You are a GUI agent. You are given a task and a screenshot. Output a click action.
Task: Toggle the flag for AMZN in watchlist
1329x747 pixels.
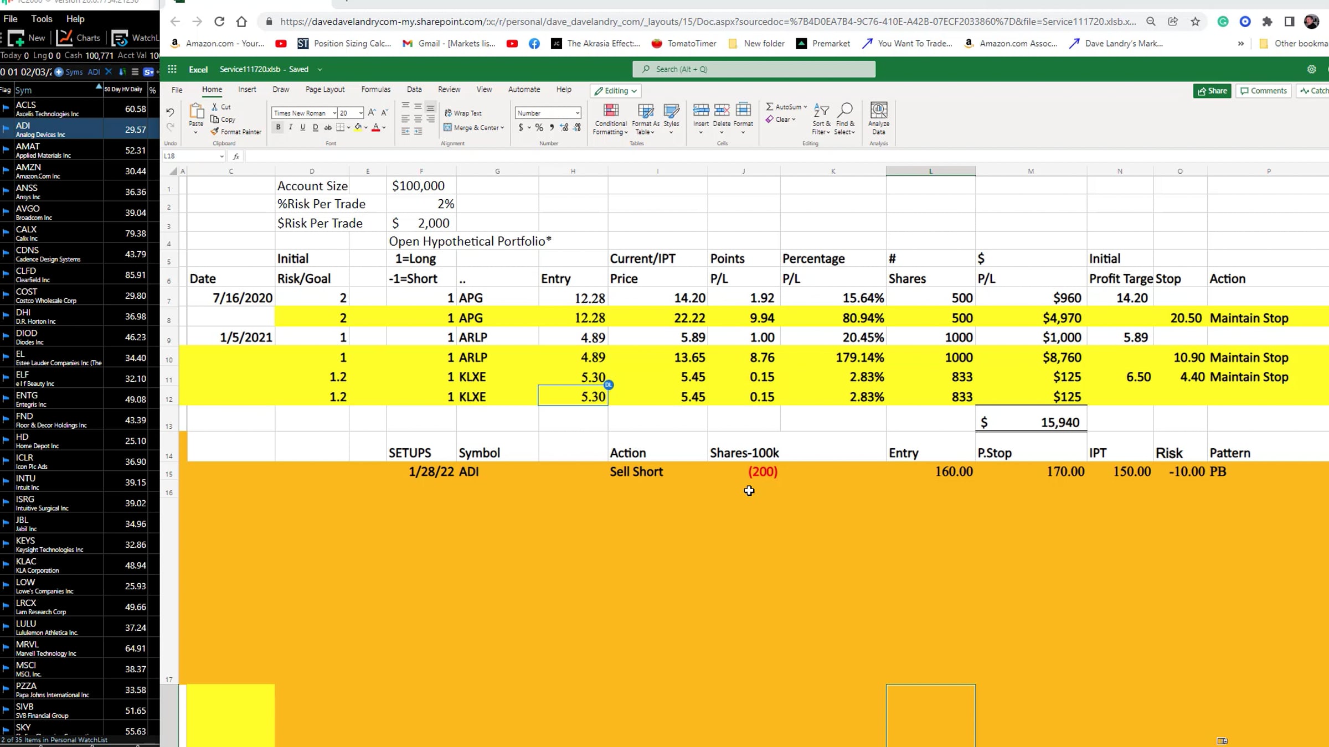[6, 171]
